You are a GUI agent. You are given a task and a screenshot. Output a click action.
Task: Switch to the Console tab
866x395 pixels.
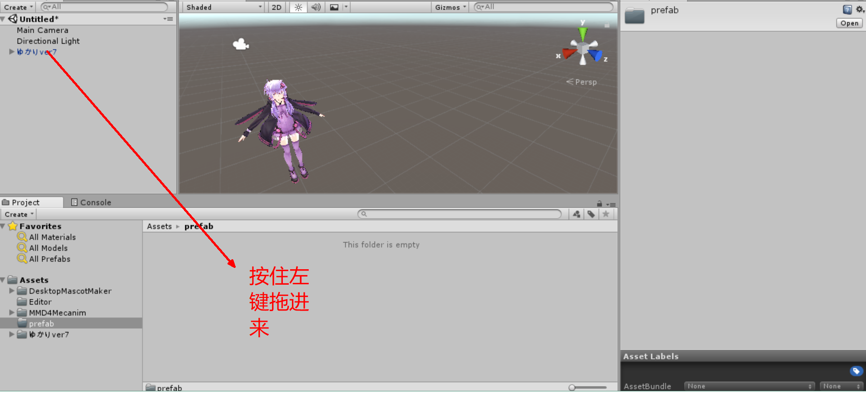[91, 202]
